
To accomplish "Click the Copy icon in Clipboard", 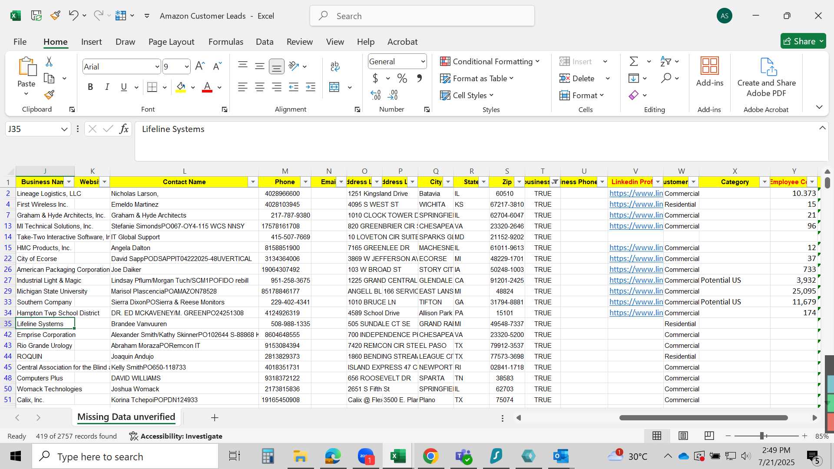I will tap(49, 79).
